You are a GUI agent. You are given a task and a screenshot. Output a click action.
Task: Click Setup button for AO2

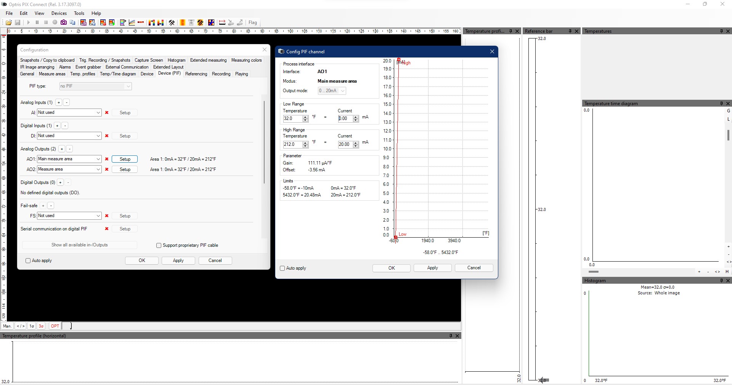pos(125,169)
